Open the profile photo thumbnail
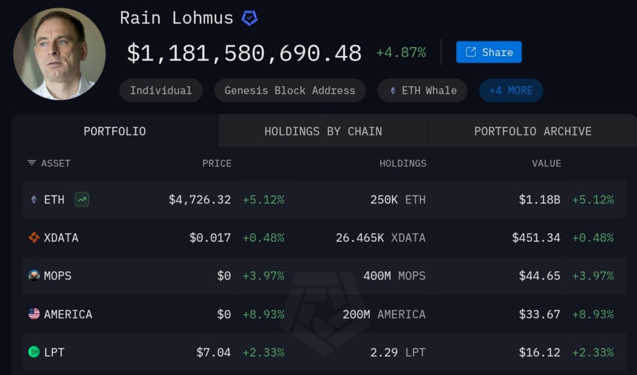The height and width of the screenshot is (375, 637). 59,54
